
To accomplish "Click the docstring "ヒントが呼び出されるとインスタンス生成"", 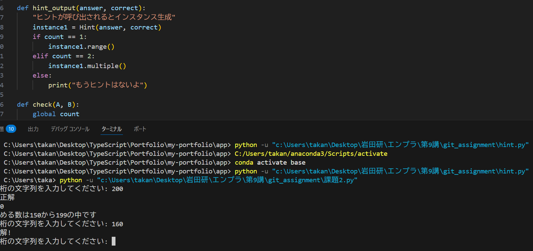I will point(104,17).
